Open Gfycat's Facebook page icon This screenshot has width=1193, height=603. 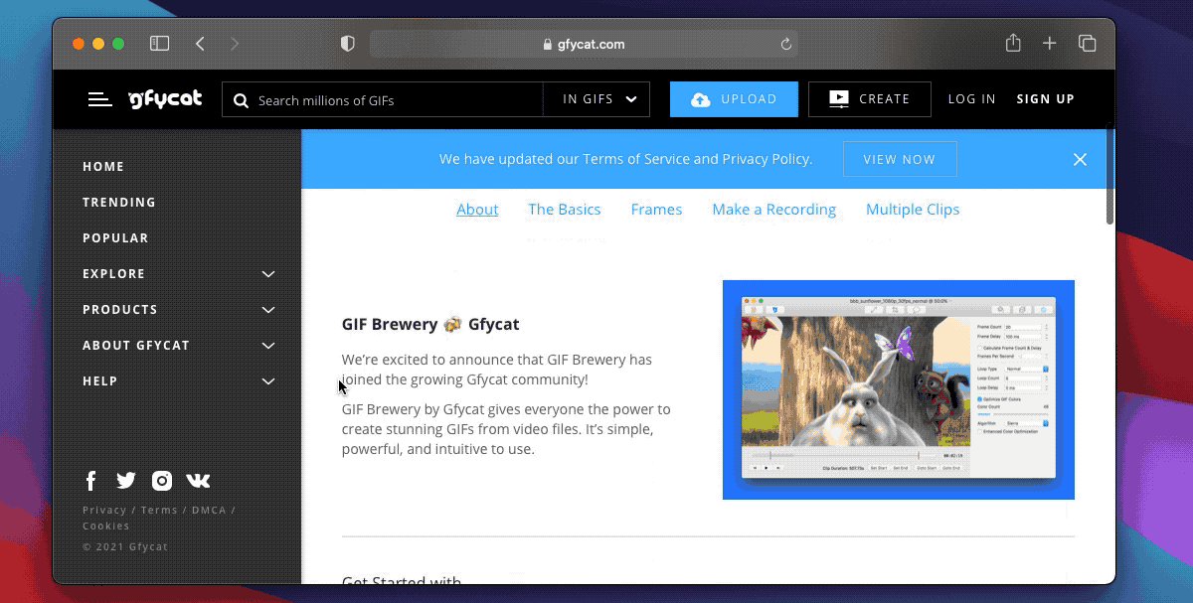tap(91, 481)
